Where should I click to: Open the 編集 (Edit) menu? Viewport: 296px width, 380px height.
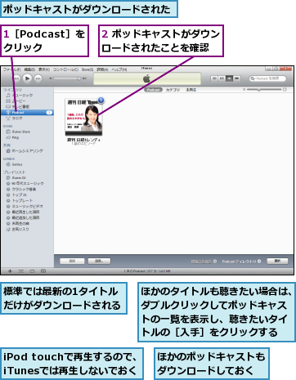pyautogui.click(x=29, y=69)
